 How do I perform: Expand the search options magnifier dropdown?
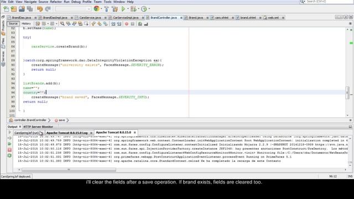(x=303, y=2)
